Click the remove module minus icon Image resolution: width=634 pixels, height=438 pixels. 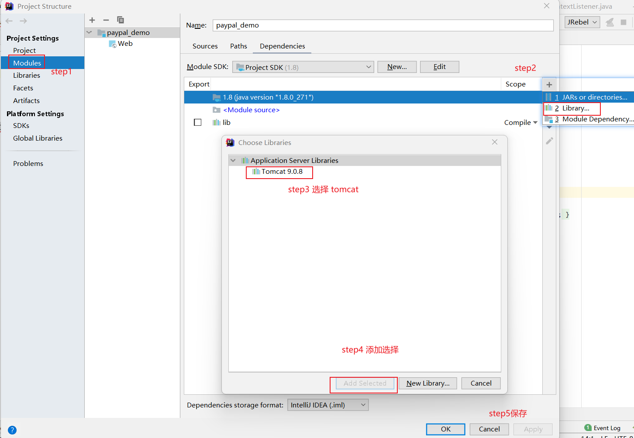click(x=106, y=20)
